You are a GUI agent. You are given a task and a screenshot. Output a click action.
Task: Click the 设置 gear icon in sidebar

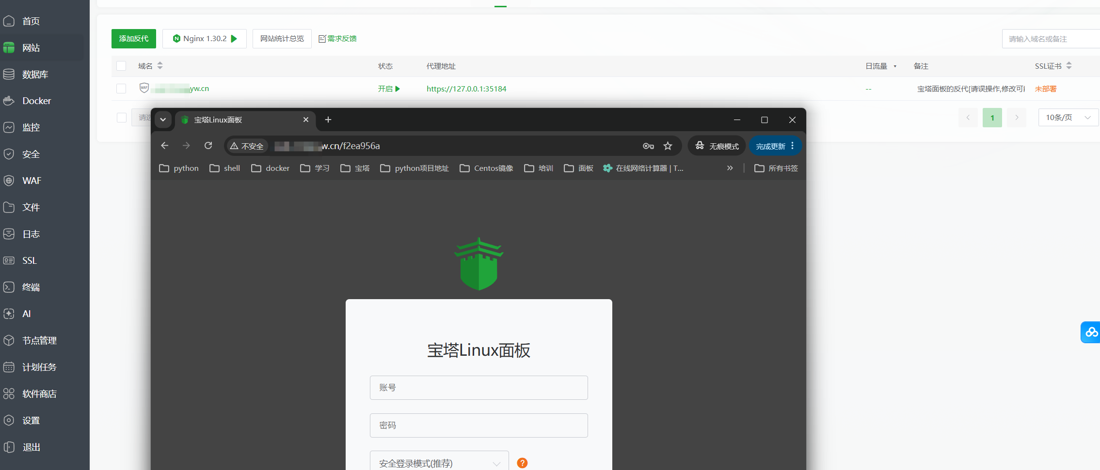coord(9,420)
